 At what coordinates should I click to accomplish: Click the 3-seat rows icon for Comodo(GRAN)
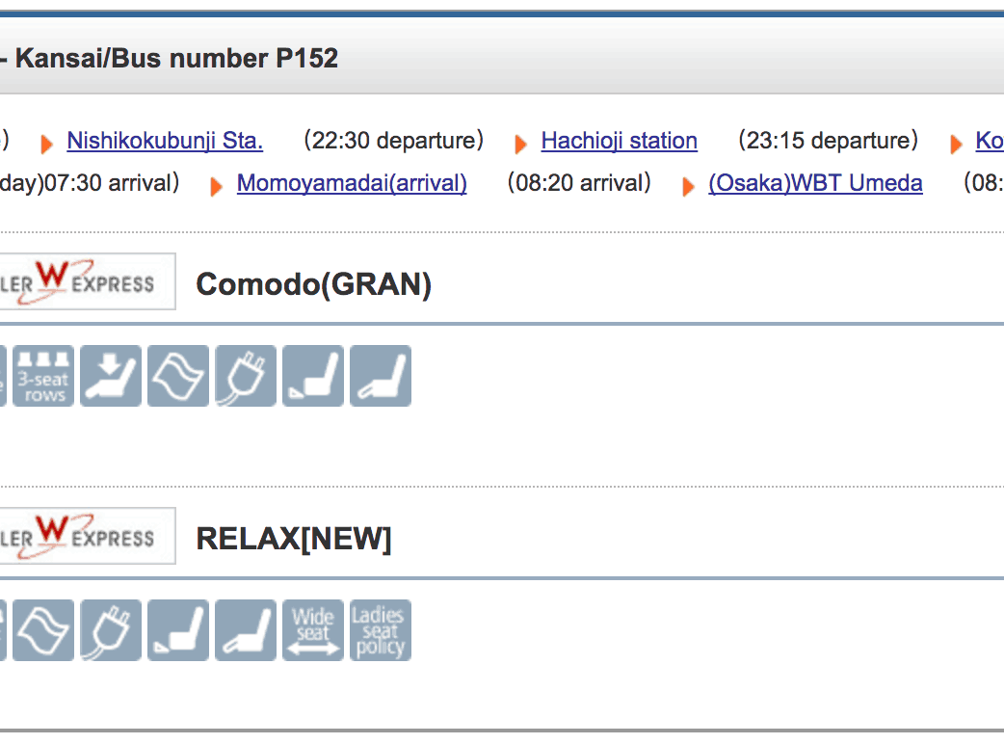click(43, 376)
